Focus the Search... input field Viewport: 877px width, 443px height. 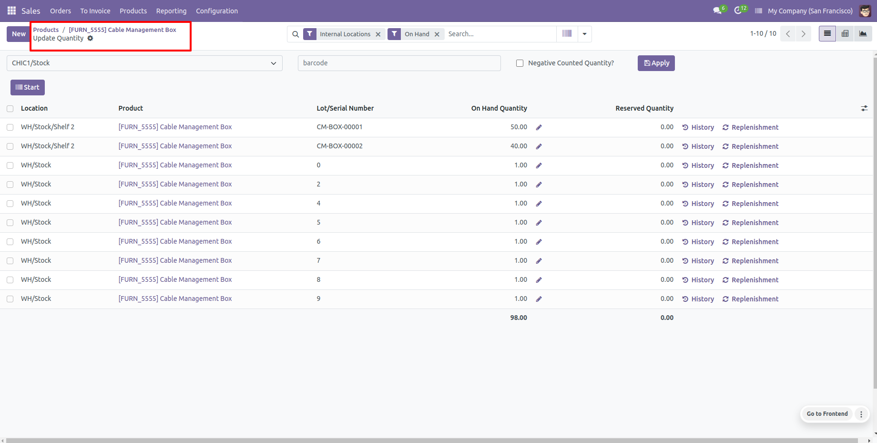click(500, 34)
